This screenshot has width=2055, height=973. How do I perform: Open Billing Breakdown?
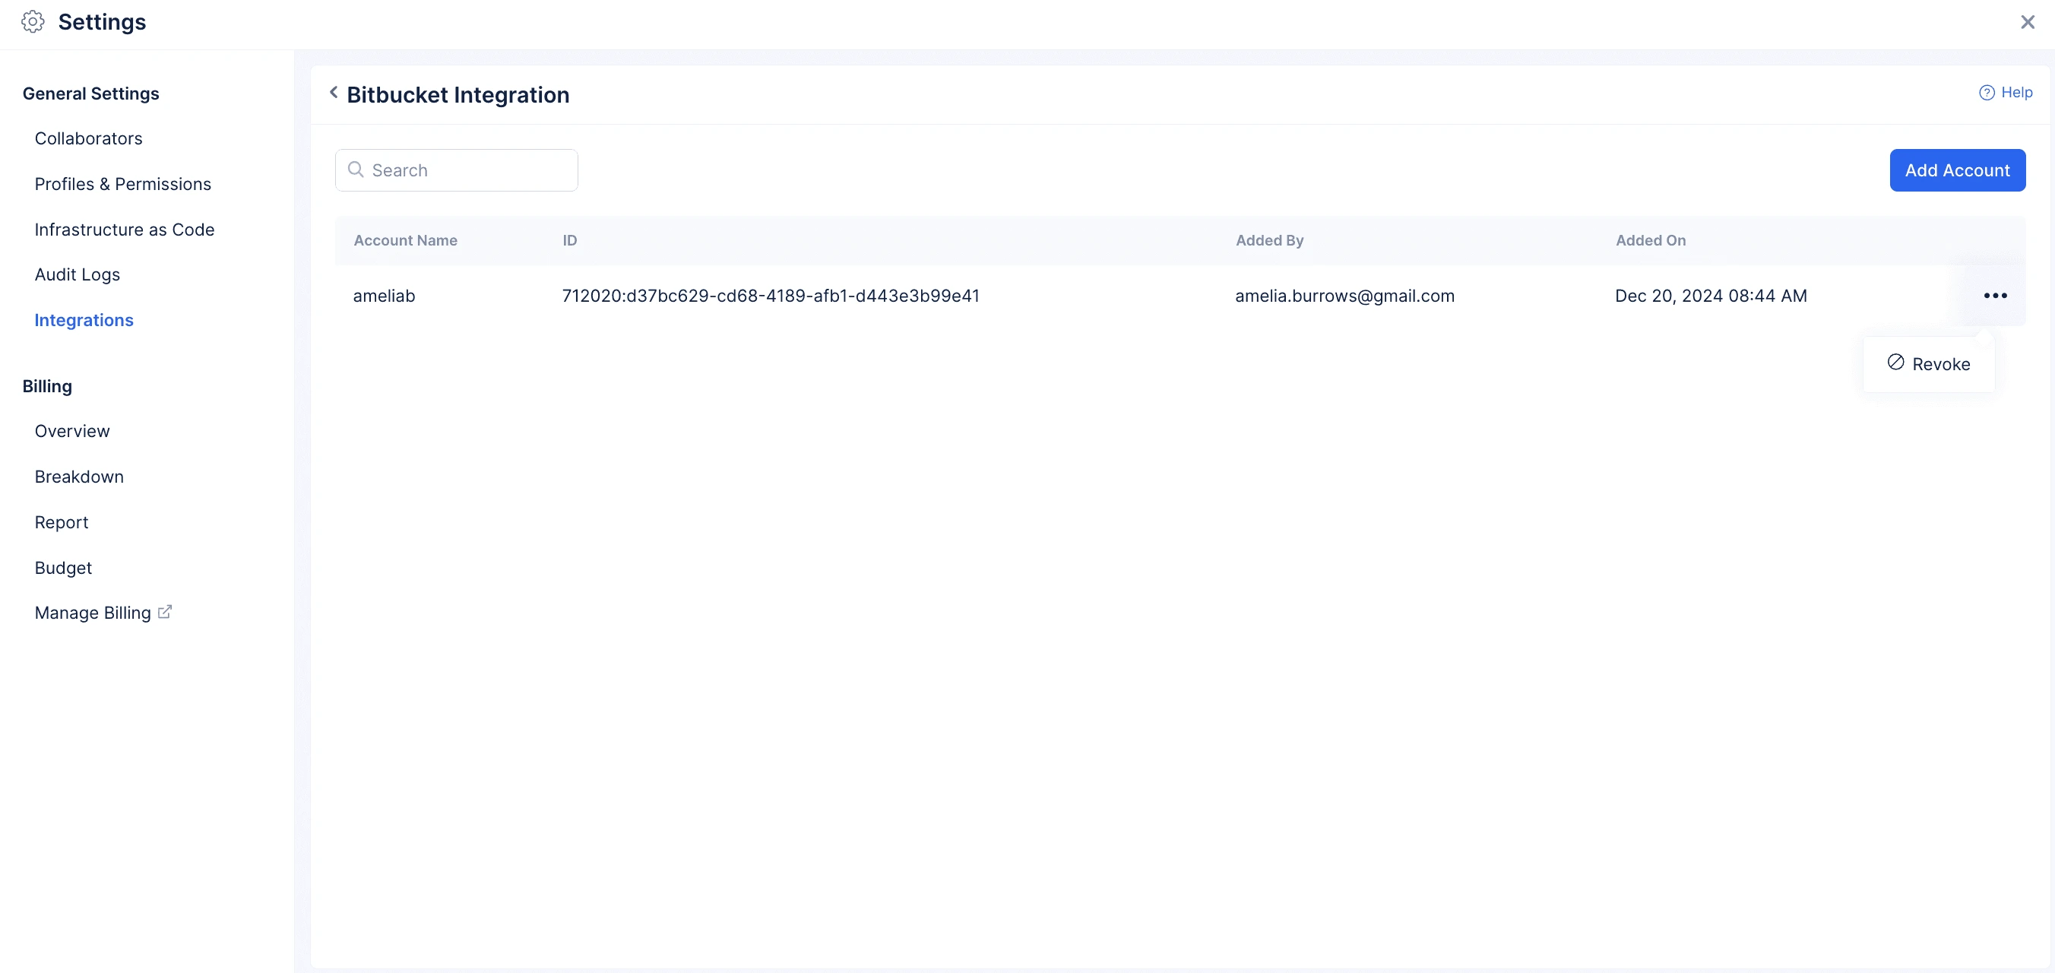point(79,477)
